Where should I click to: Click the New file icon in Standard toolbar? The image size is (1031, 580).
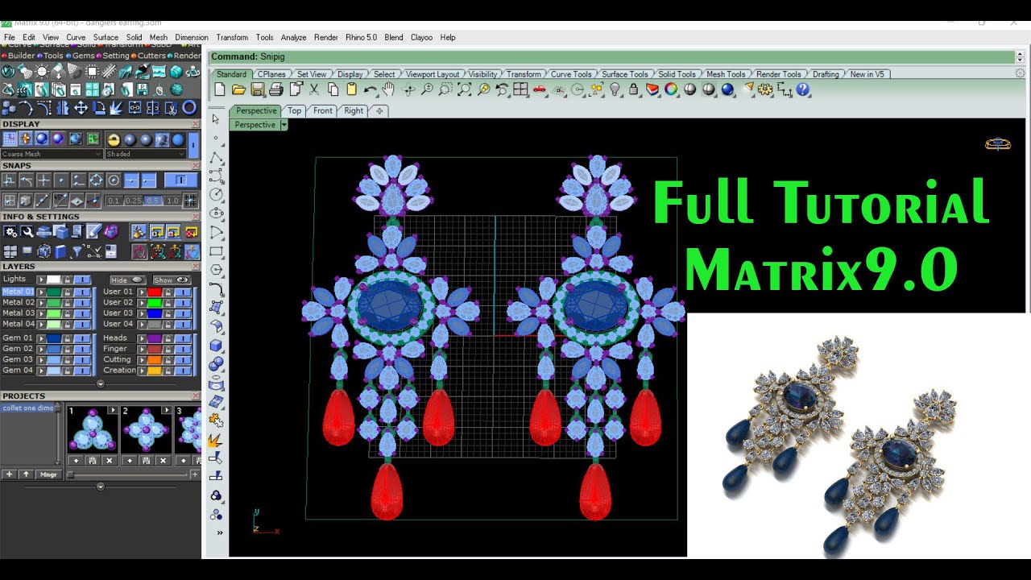(x=220, y=89)
